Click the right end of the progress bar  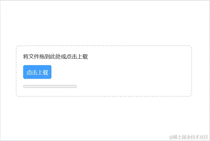76,86
